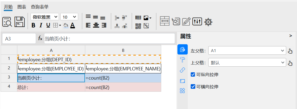Viewport: 297px width, 109px height.
Task: Insert a barcode into the cell
Action: point(138,18)
